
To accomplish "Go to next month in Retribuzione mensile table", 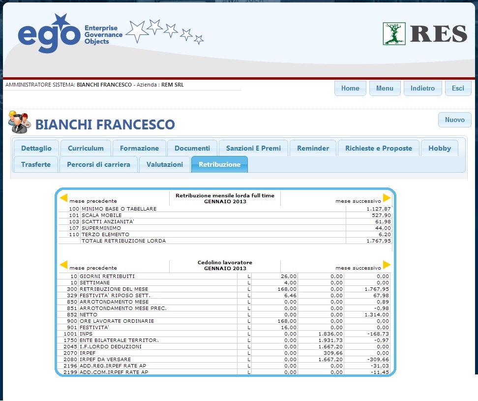I will [x=387, y=198].
